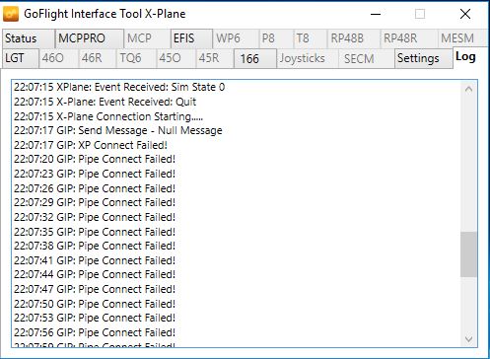Switch to the RP48R tab

click(x=408, y=38)
